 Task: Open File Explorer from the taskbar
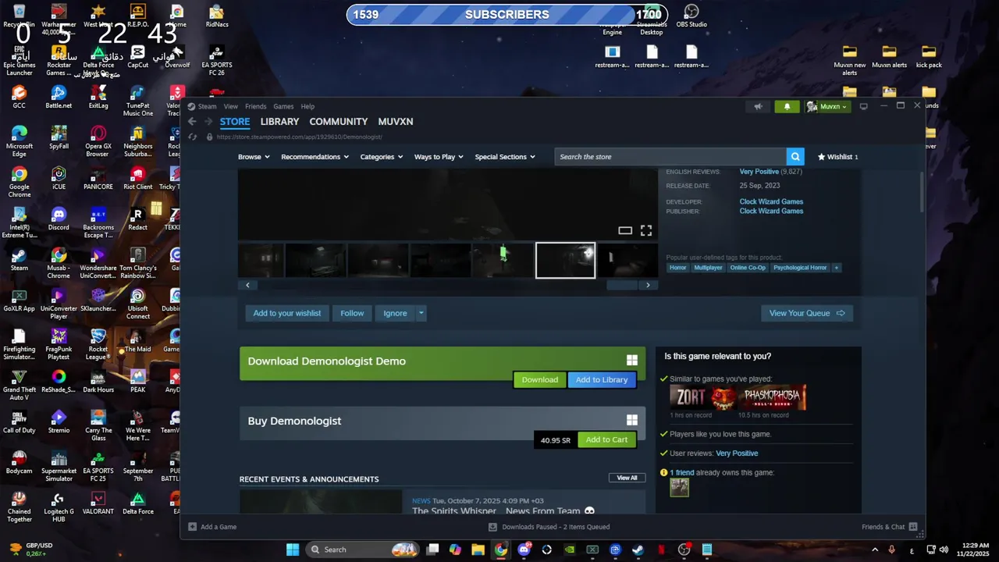[x=478, y=550]
